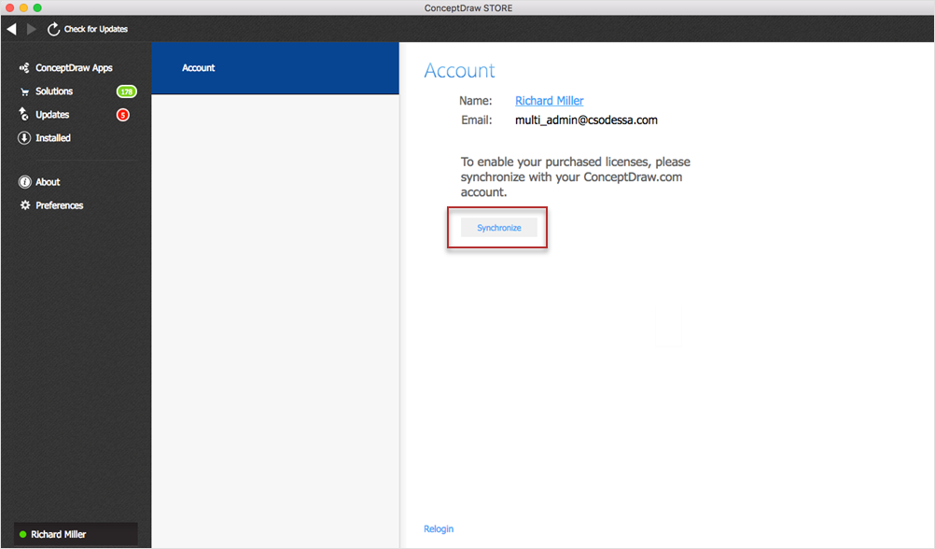Open the Installed section
Screen dimensions: 935x549
[53, 138]
